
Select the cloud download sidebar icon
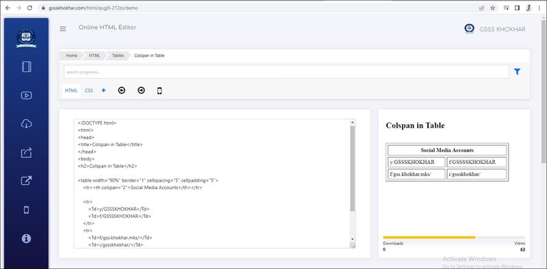[x=27, y=124]
